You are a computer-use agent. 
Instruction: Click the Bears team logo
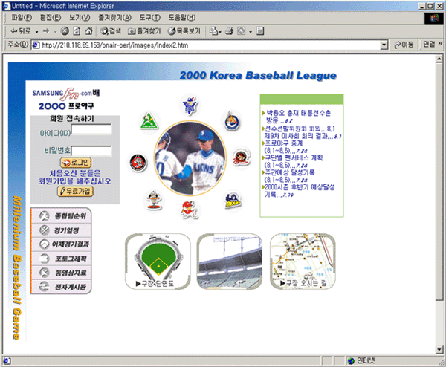pyautogui.click(x=233, y=201)
